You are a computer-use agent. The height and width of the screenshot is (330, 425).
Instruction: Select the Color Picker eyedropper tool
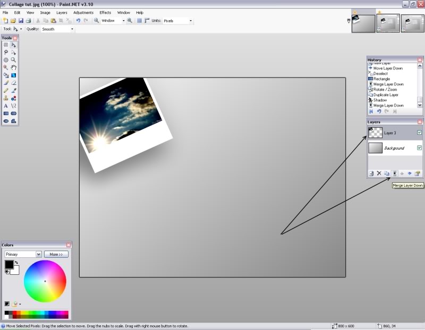[14, 90]
